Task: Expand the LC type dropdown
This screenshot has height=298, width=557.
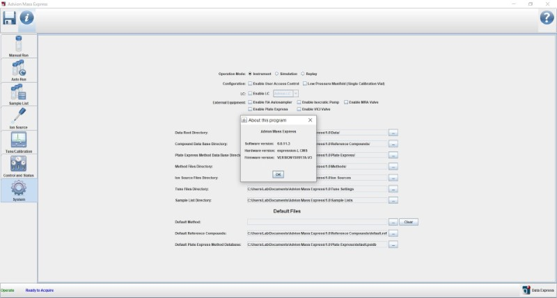Action: point(296,93)
